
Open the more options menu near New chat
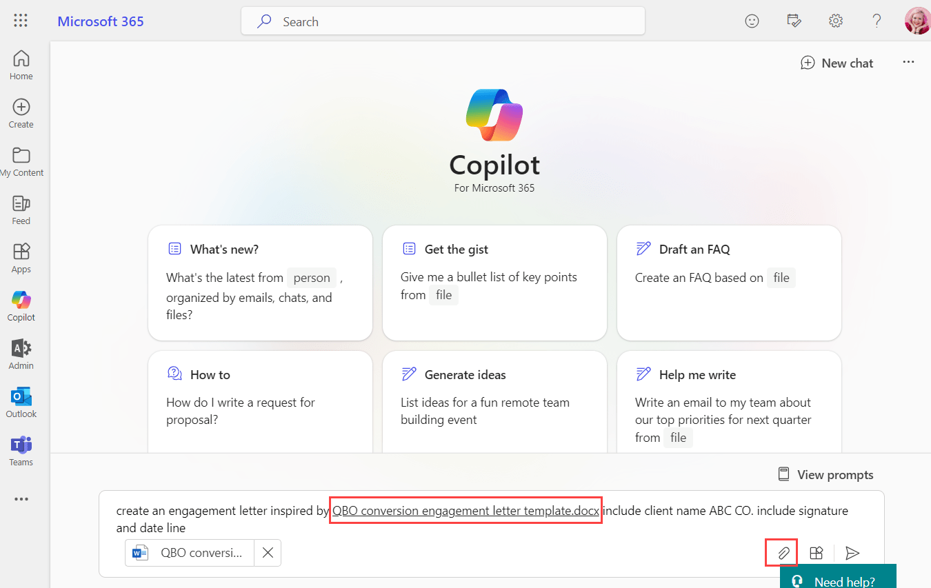[x=908, y=62]
